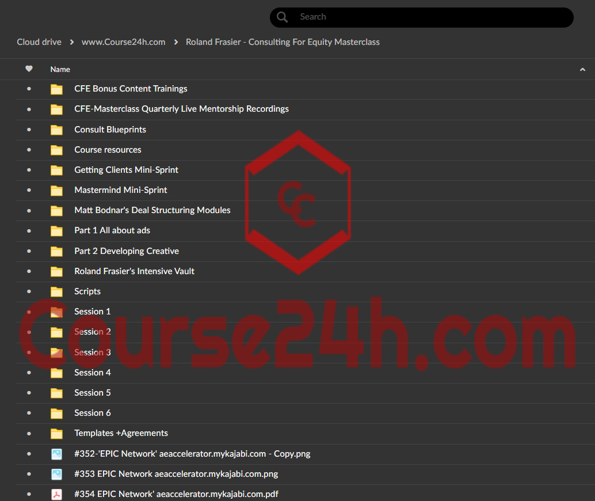Image resolution: width=595 pixels, height=501 pixels.
Task: Toggle favorite dot for Course resources
Action: (29, 150)
